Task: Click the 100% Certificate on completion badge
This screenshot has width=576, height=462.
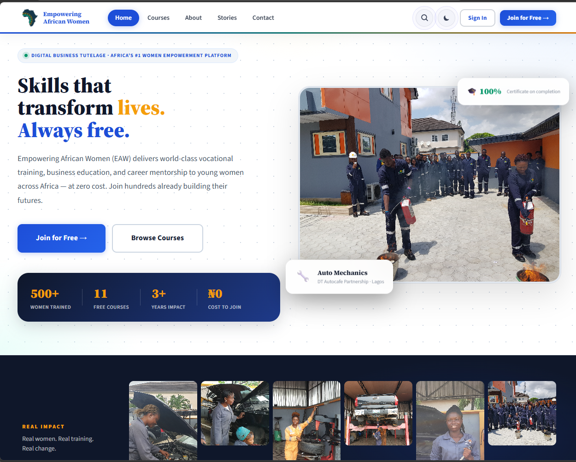Action: click(x=513, y=91)
